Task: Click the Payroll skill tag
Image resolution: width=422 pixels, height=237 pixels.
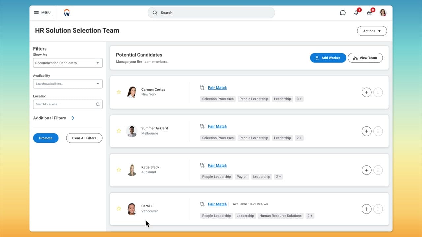Action: click(242, 177)
